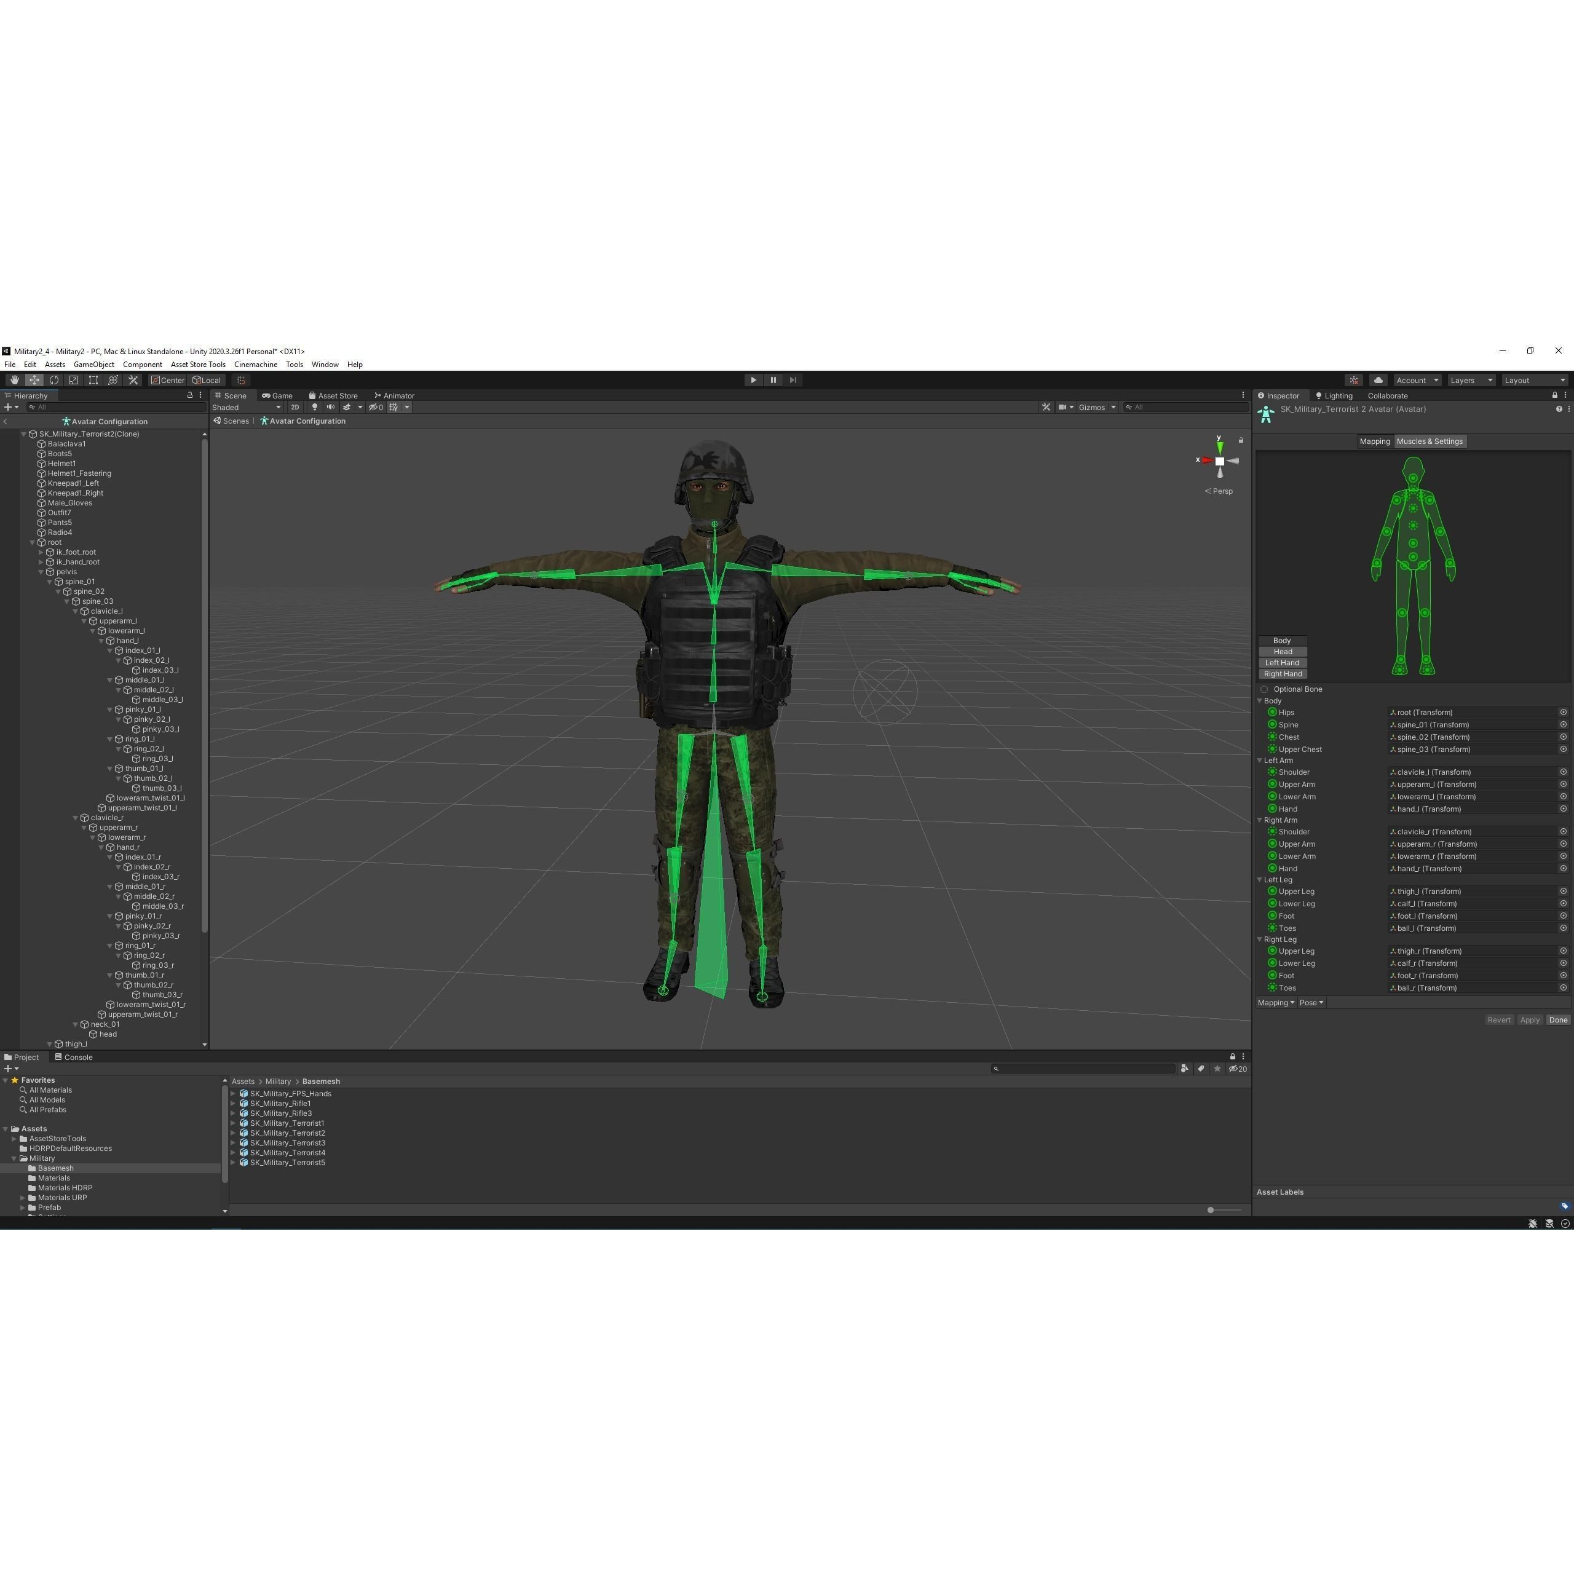Viewport: 1574px width, 1574px height.
Task: Select the Rotate tool
Action: click(x=53, y=379)
